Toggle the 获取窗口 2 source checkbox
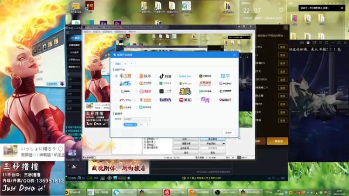Image resolution: width=349 pixels, height=196 pixels. tap(145, 139)
